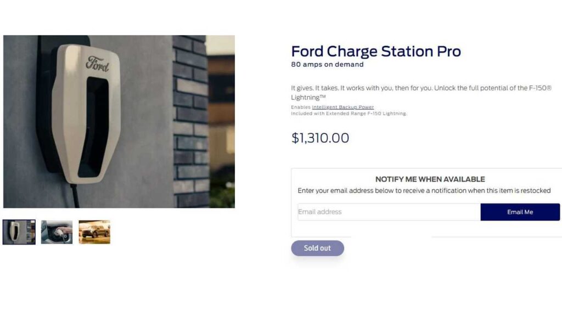Click the Ford logo on the charger
This screenshot has width=562, height=316.
pyautogui.click(x=97, y=64)
